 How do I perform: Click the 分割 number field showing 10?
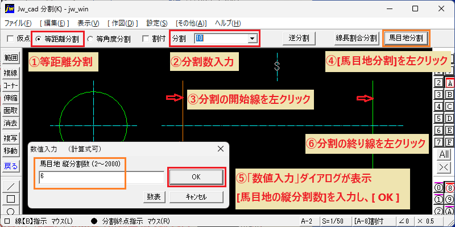point(221,39)
